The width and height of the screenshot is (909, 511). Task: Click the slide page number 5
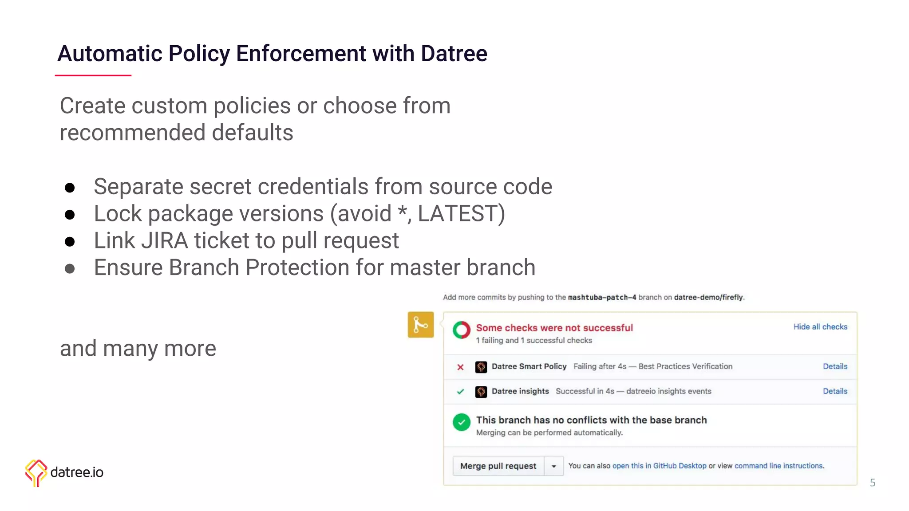pyautogui.click(x=873, y=483)
